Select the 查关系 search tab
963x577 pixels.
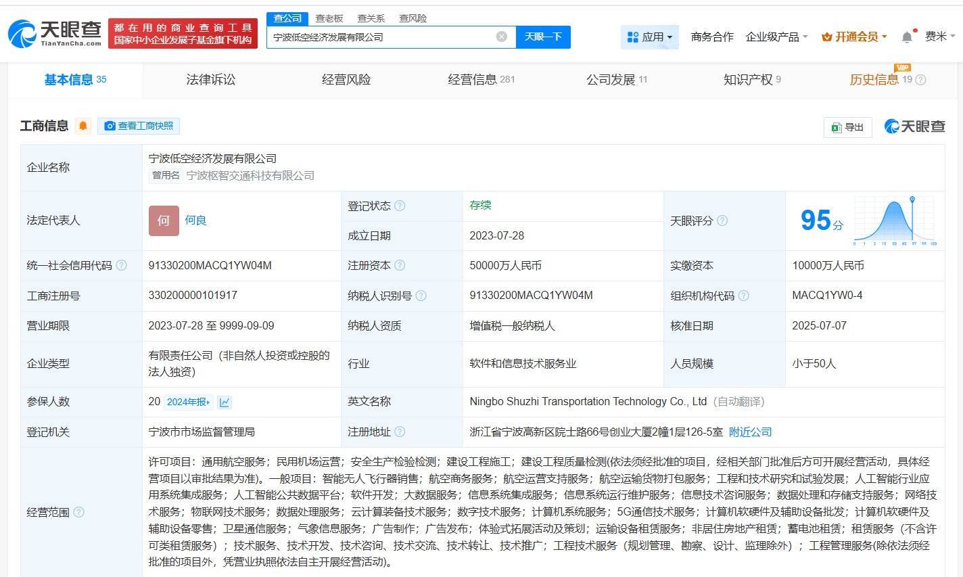[x=371, y=18]
